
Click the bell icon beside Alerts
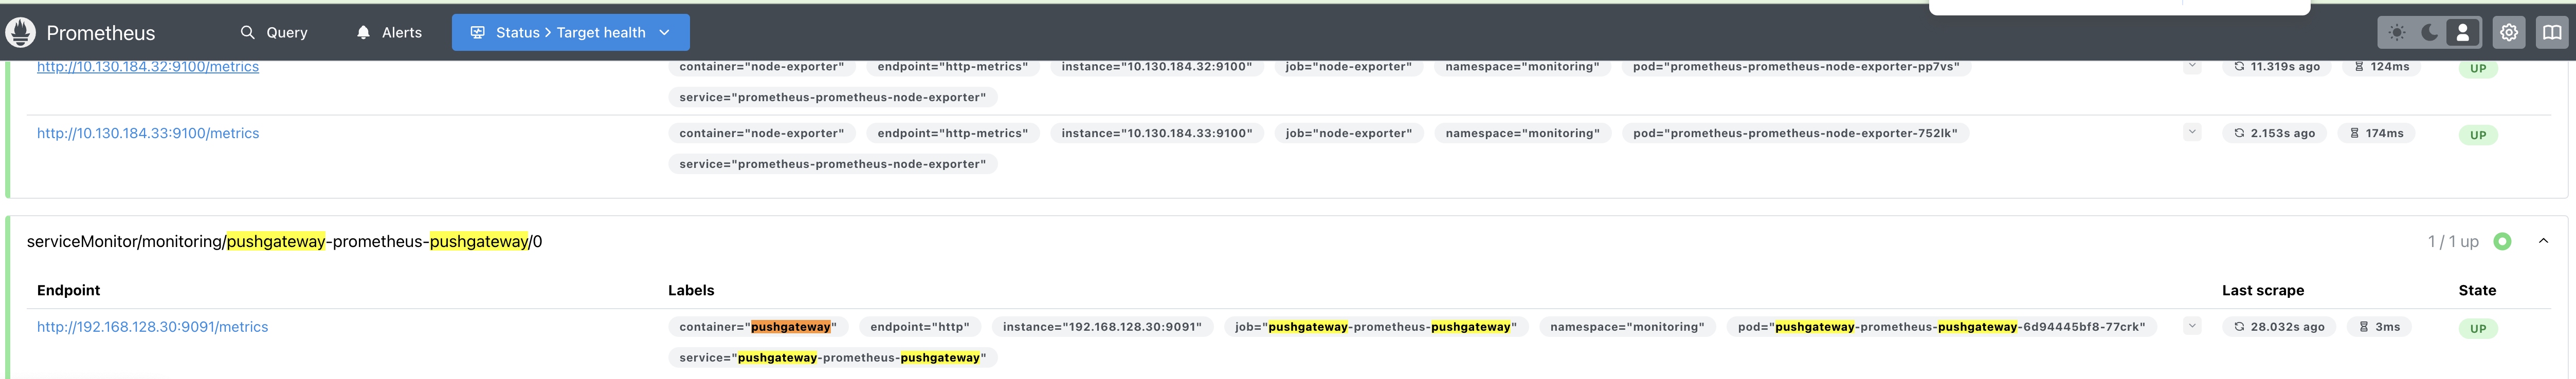(363, 32)
